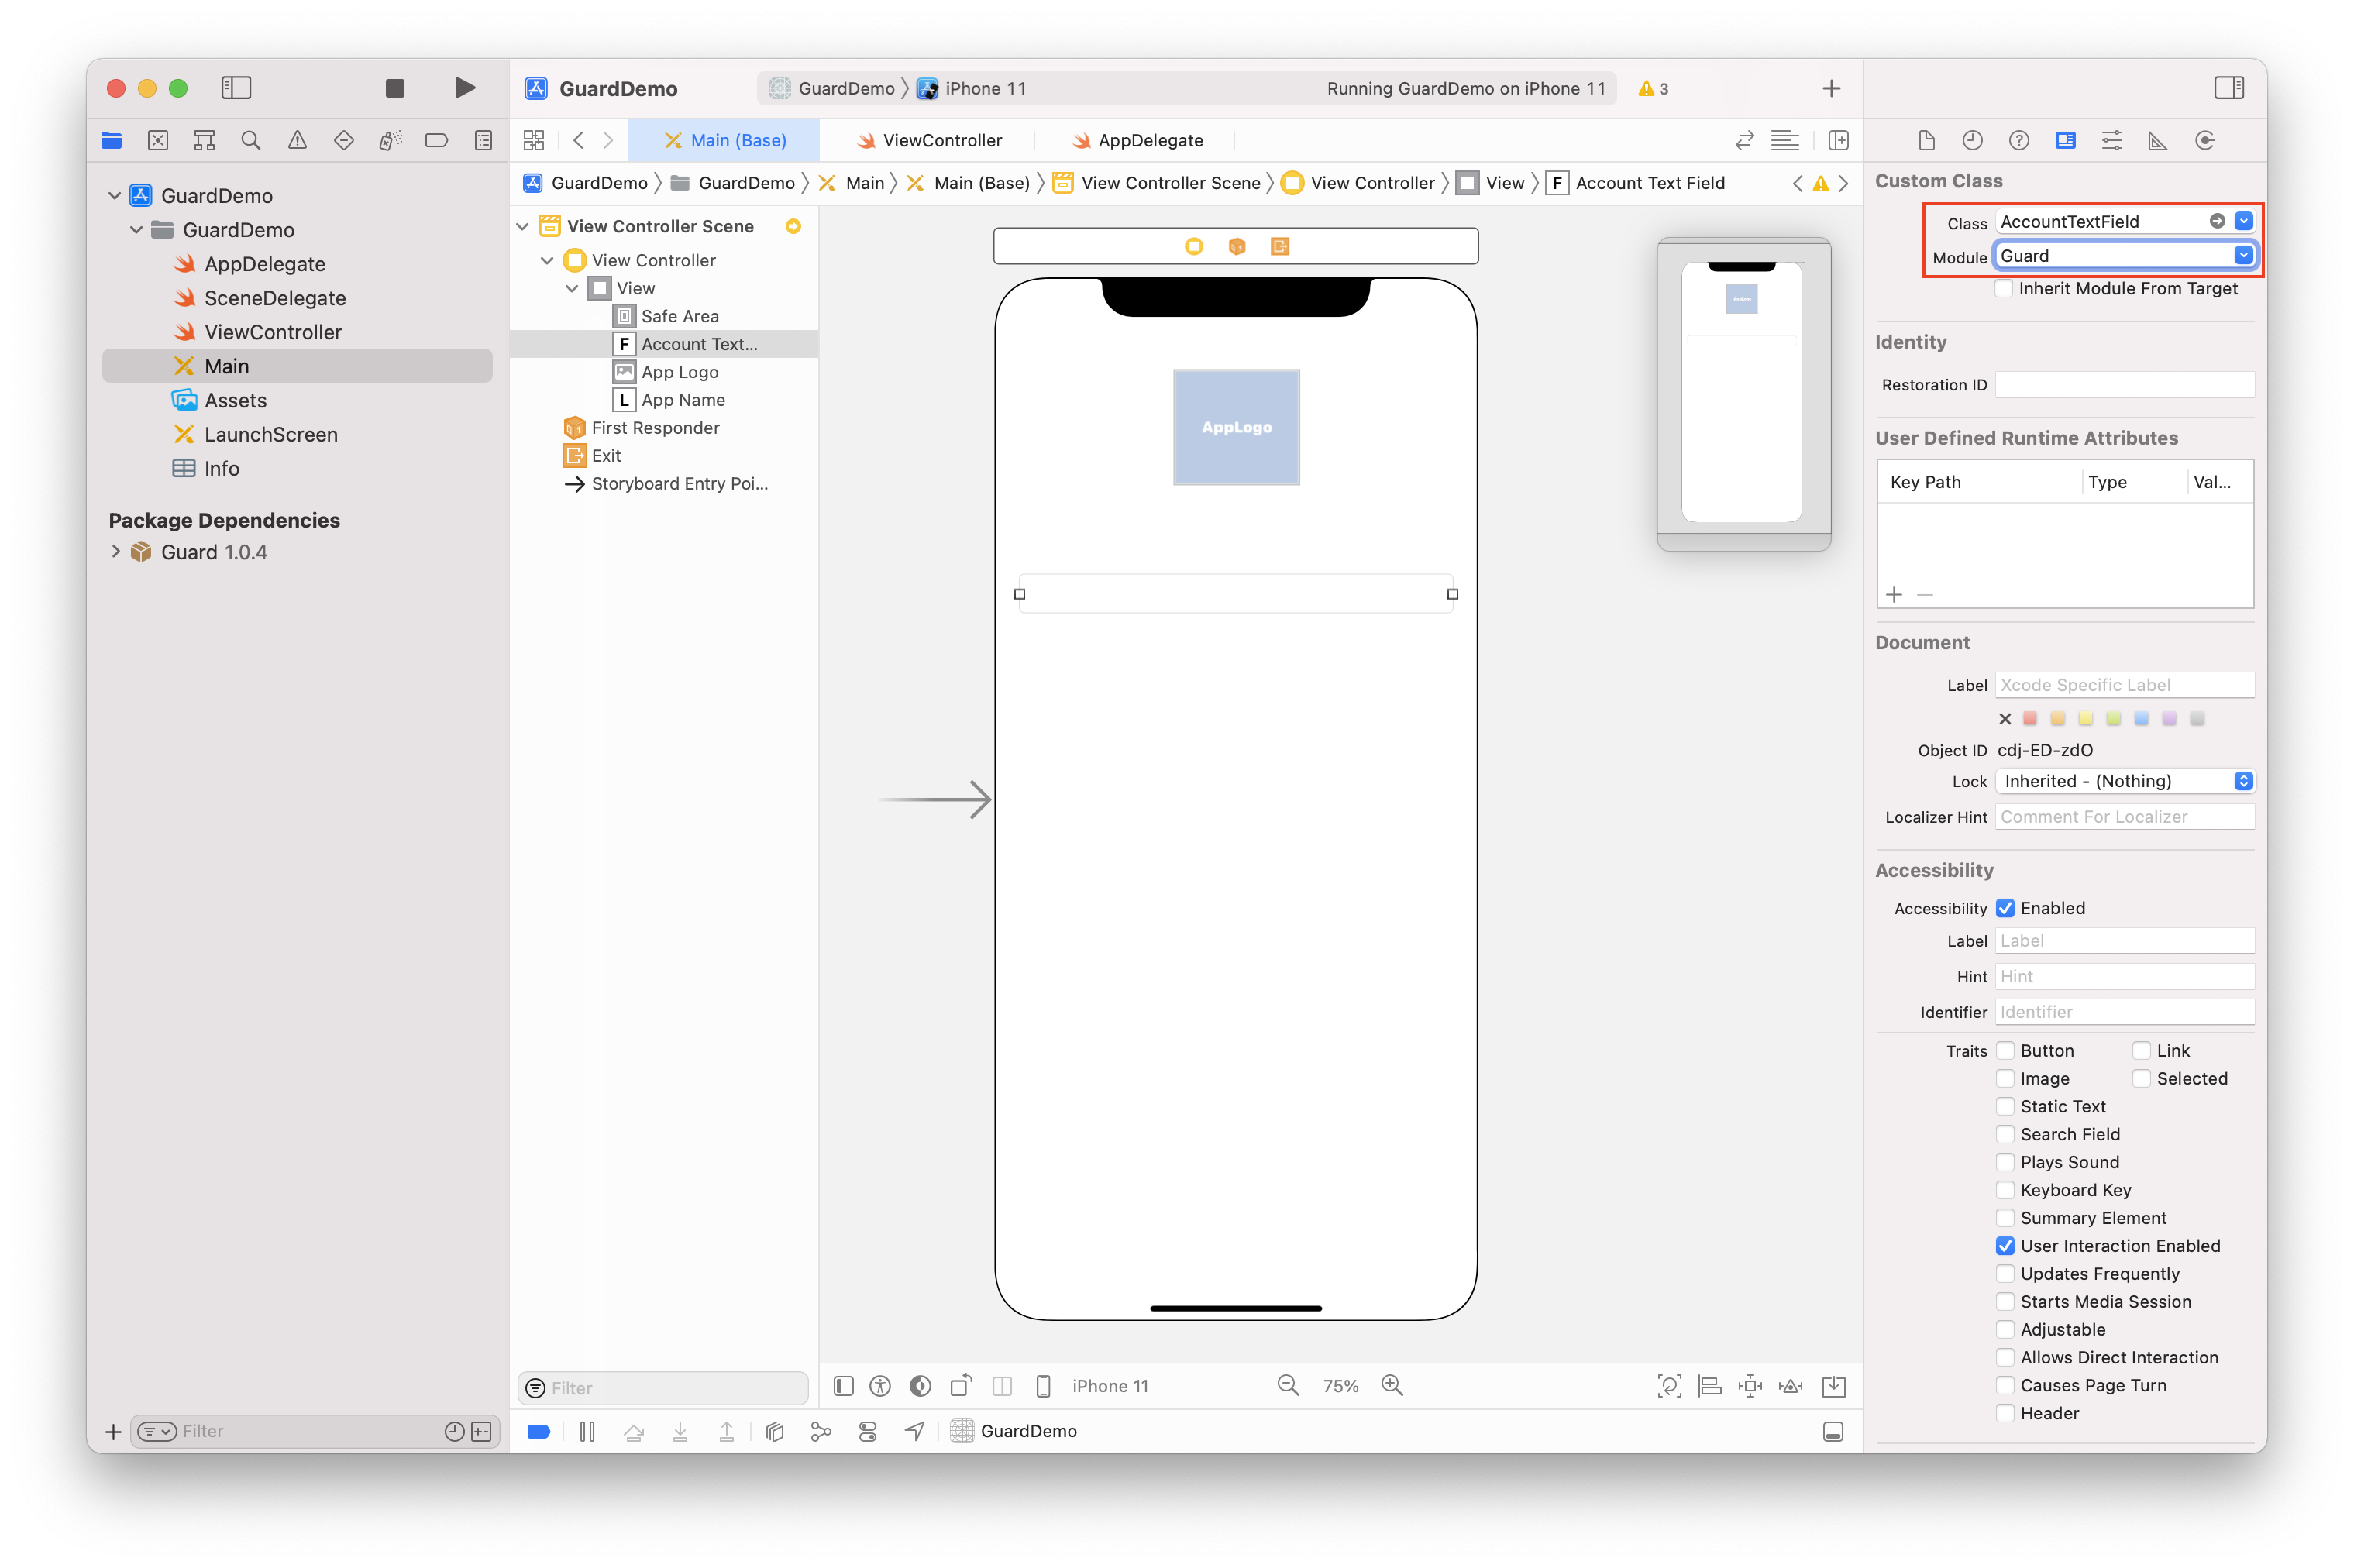
Task: Expand the Guard 1.0.4 package
Action: click(x=116, y=552)
